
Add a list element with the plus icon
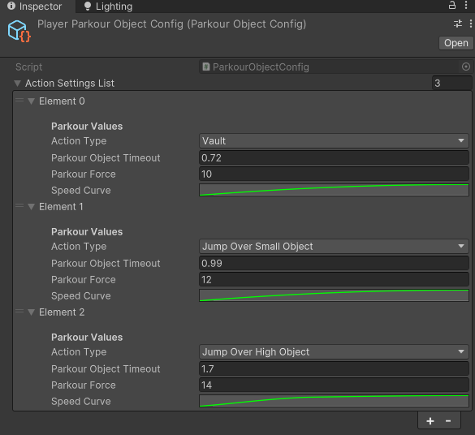point(430,420)
